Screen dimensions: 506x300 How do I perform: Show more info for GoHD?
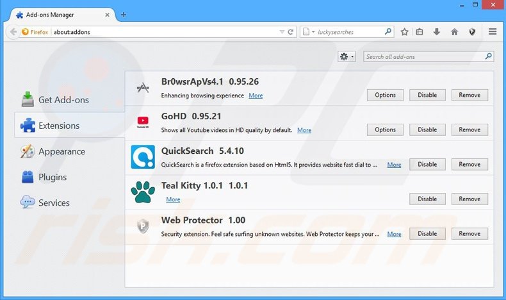click(304, 130)
